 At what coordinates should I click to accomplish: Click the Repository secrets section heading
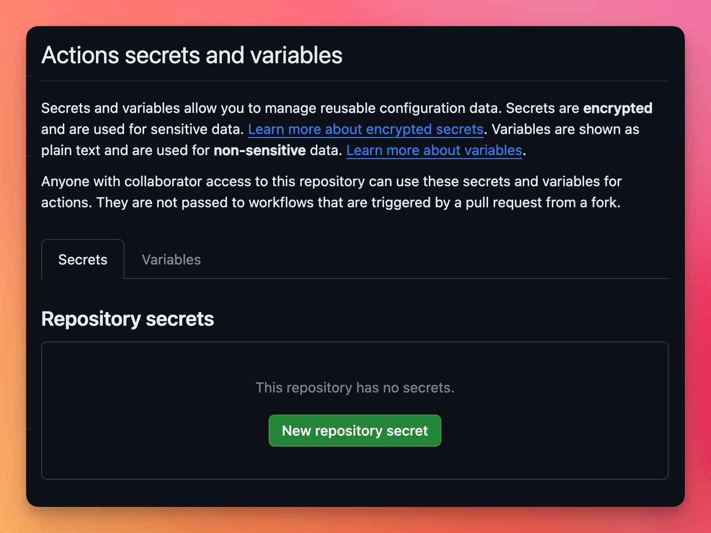[x=128, y=319]
